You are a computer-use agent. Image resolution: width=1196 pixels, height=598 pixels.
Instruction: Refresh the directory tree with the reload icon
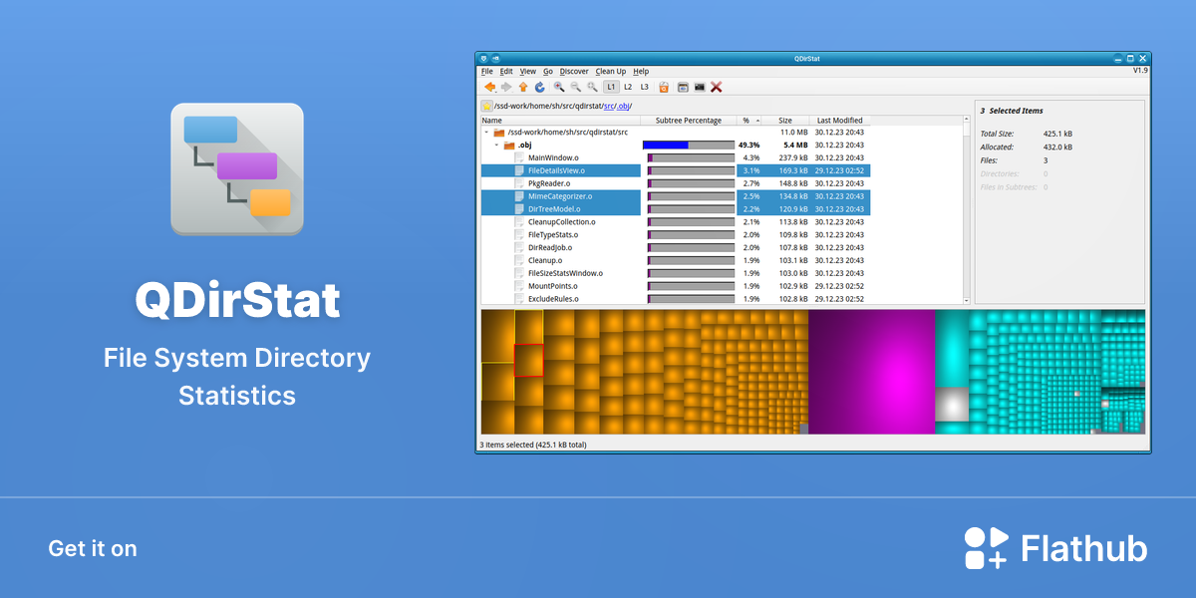(540, 87)
